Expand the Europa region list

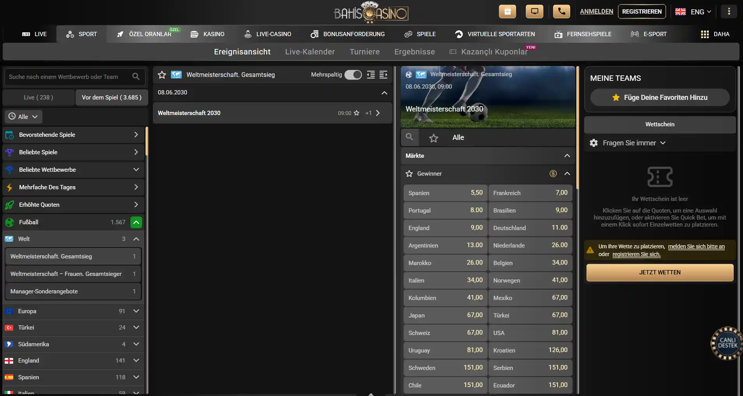(x=136, y=311)
